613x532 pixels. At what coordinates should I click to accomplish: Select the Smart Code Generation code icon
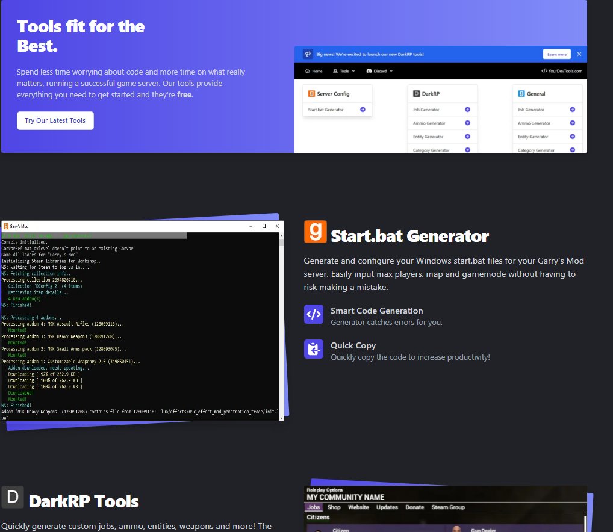[x=313, y=314]
